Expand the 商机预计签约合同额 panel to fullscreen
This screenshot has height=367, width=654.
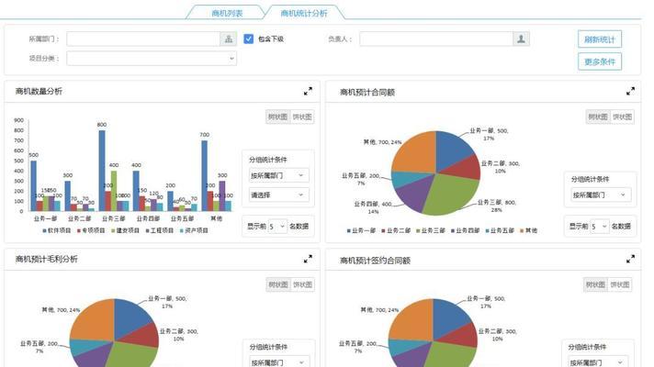tap(630, 259)
